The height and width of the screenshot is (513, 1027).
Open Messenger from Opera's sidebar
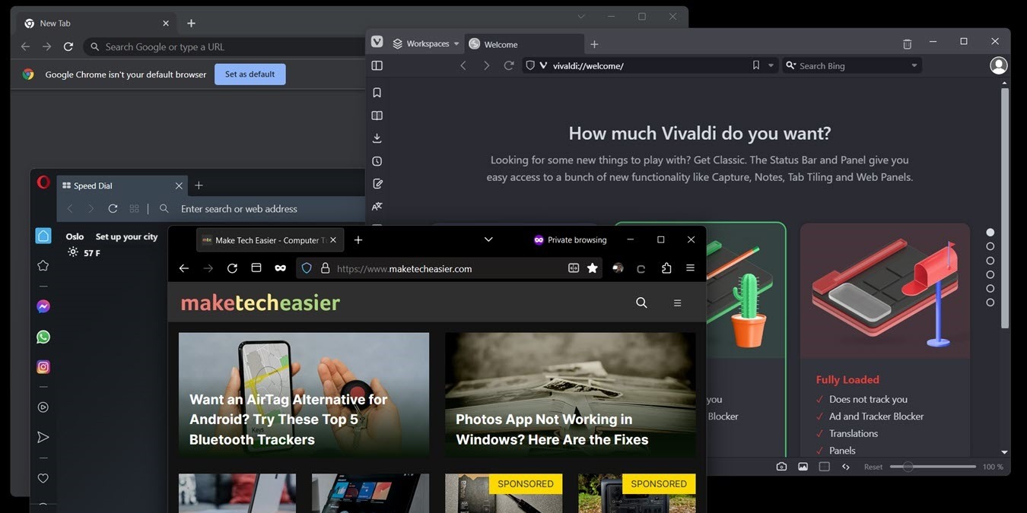click(x=43, y=306)
